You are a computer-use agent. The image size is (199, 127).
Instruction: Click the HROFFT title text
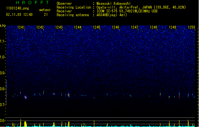[x=32, y=3]
